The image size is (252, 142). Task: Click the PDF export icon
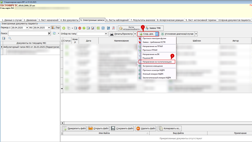pos(113,28)
